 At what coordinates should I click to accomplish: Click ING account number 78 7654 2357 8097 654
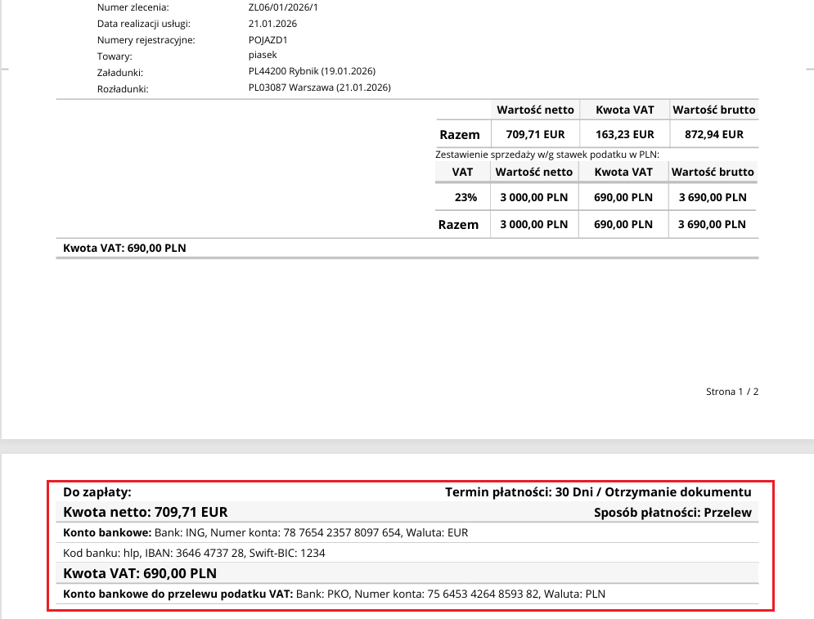point(342,533)
